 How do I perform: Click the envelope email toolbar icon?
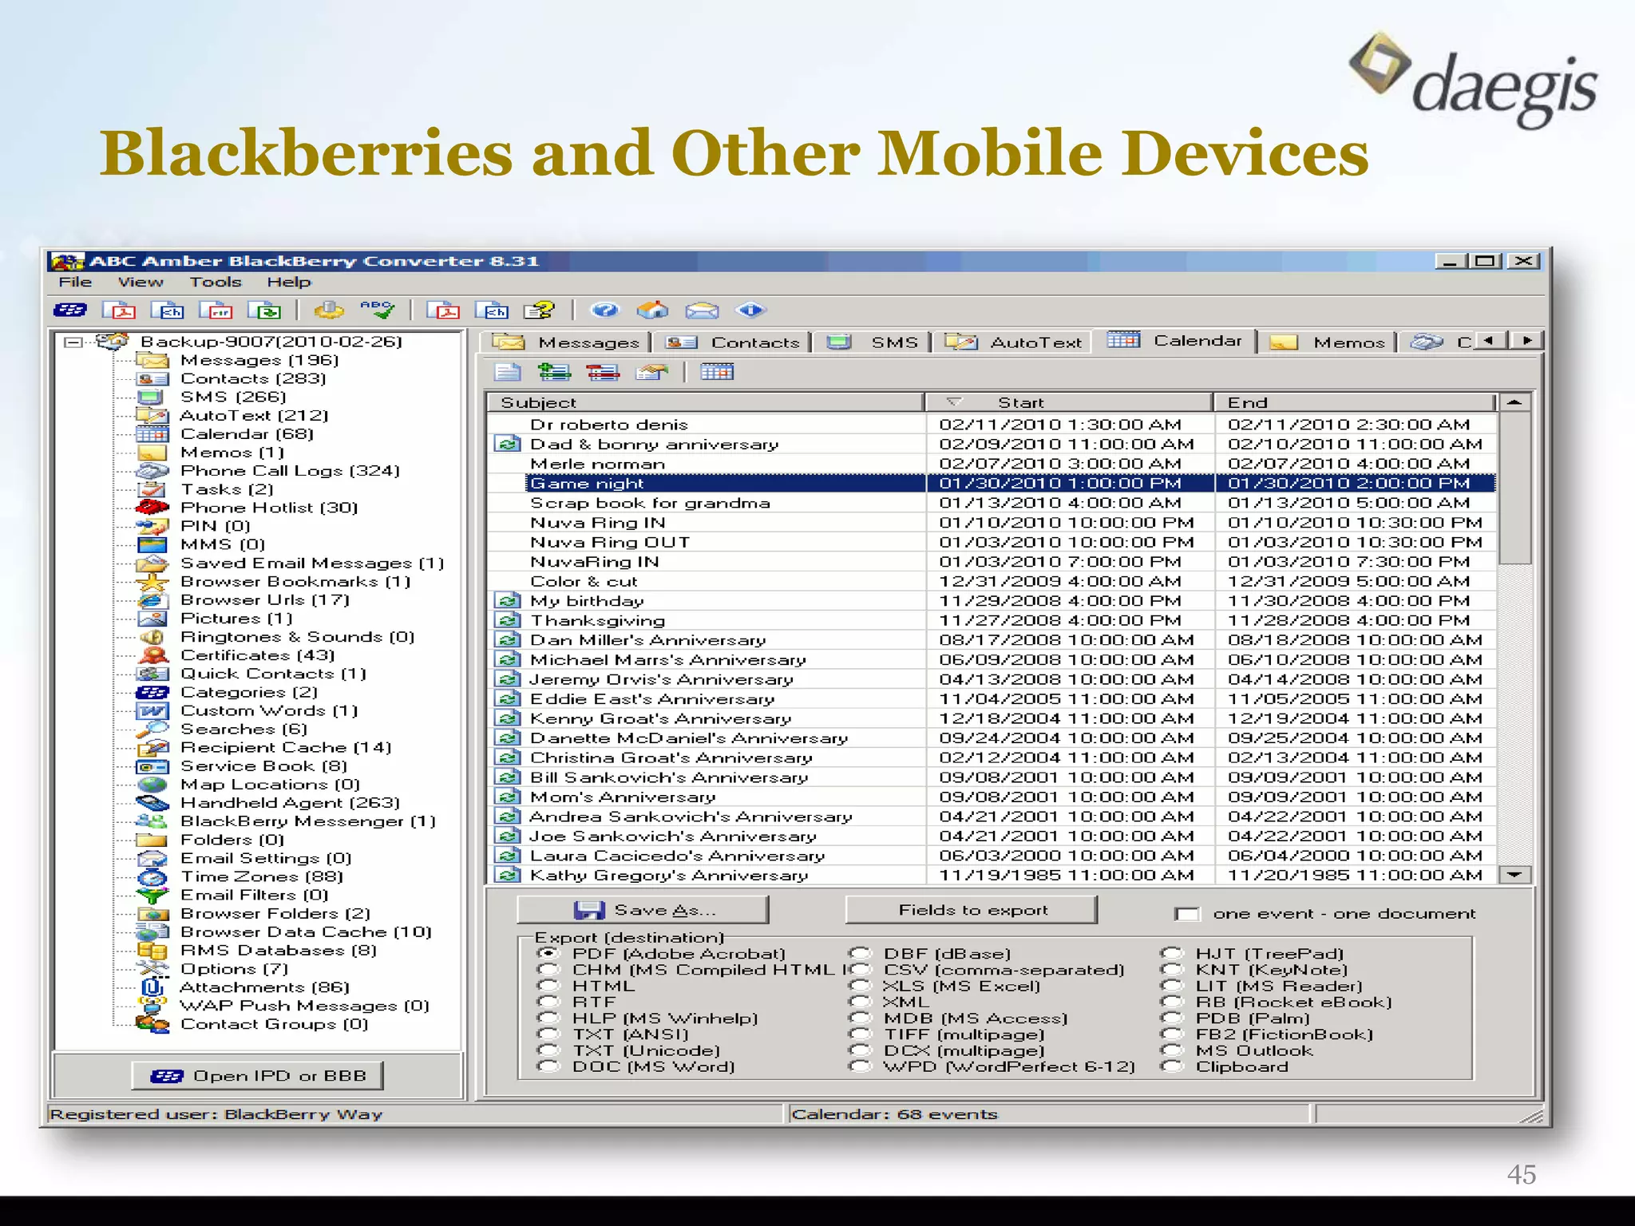(x=702, y=310)
